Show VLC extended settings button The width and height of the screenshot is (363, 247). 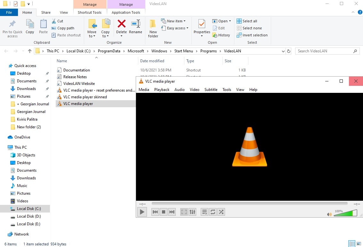click(192, 212)
